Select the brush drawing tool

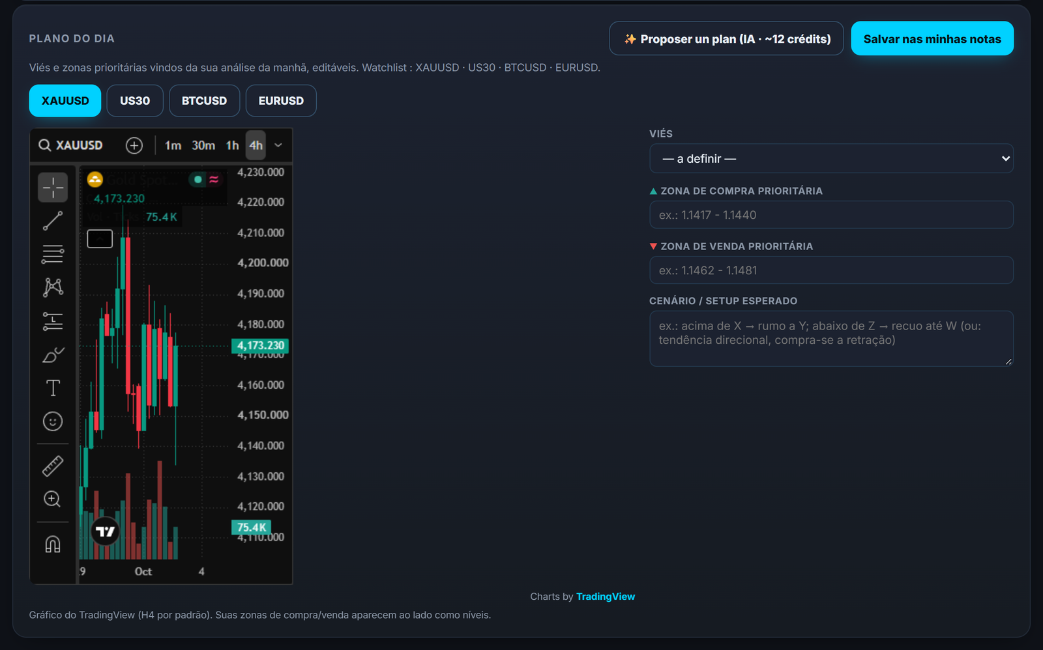(x=53, y=355)
